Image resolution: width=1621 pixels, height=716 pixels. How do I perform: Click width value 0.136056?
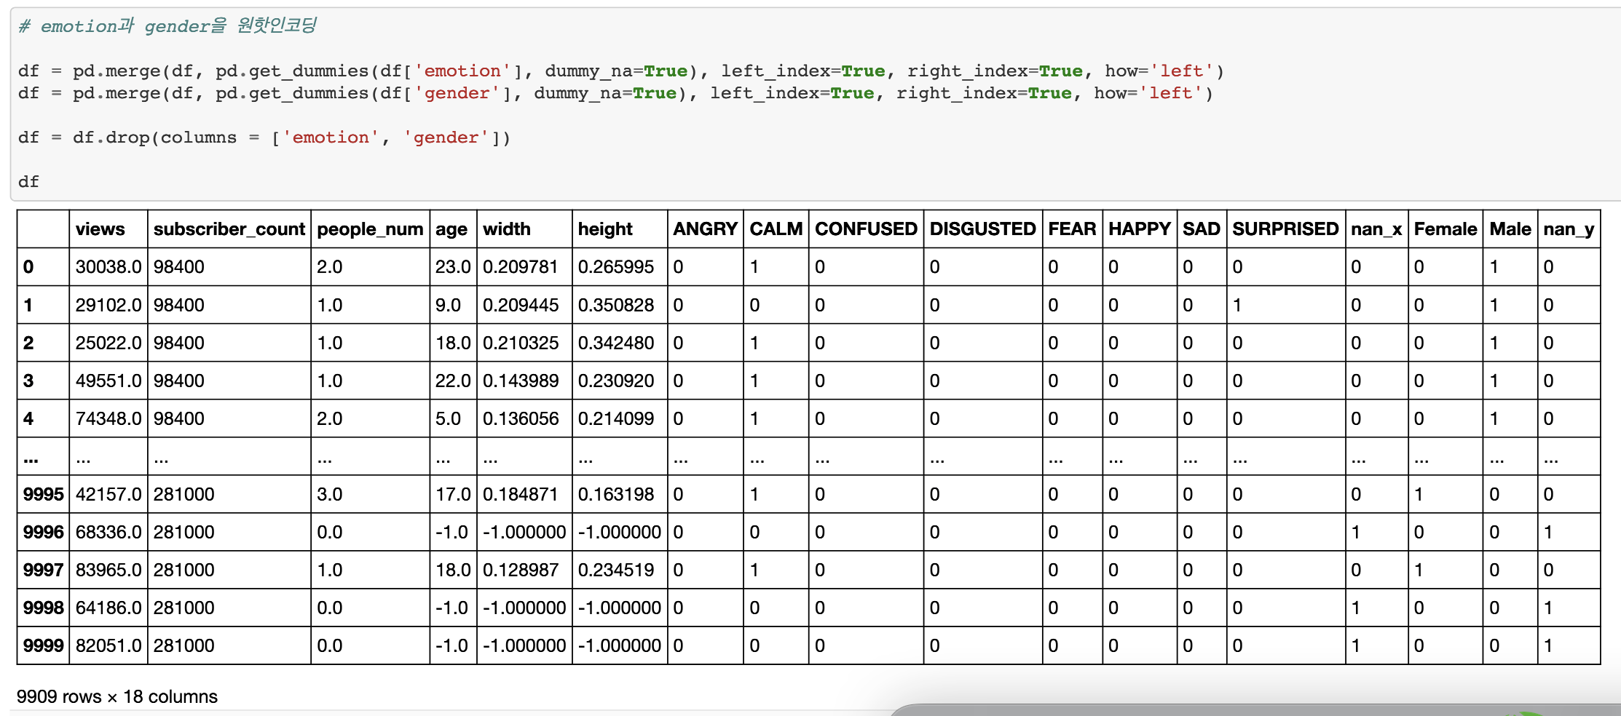coord(521,418)
